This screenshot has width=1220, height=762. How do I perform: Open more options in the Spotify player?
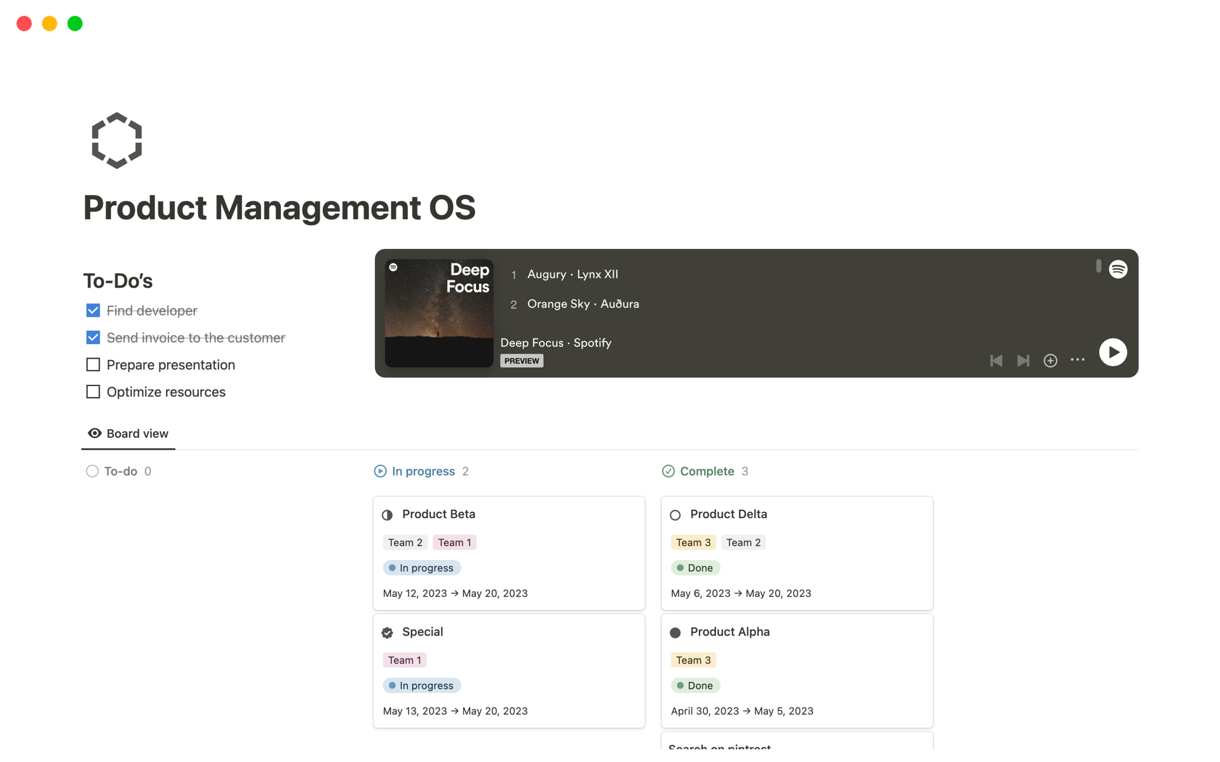[x=1078, y=360]
